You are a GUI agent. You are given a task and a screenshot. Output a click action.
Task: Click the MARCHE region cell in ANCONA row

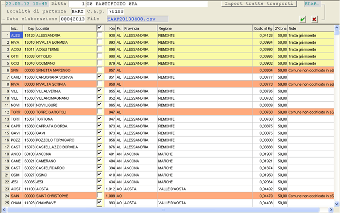click(204, 154)
